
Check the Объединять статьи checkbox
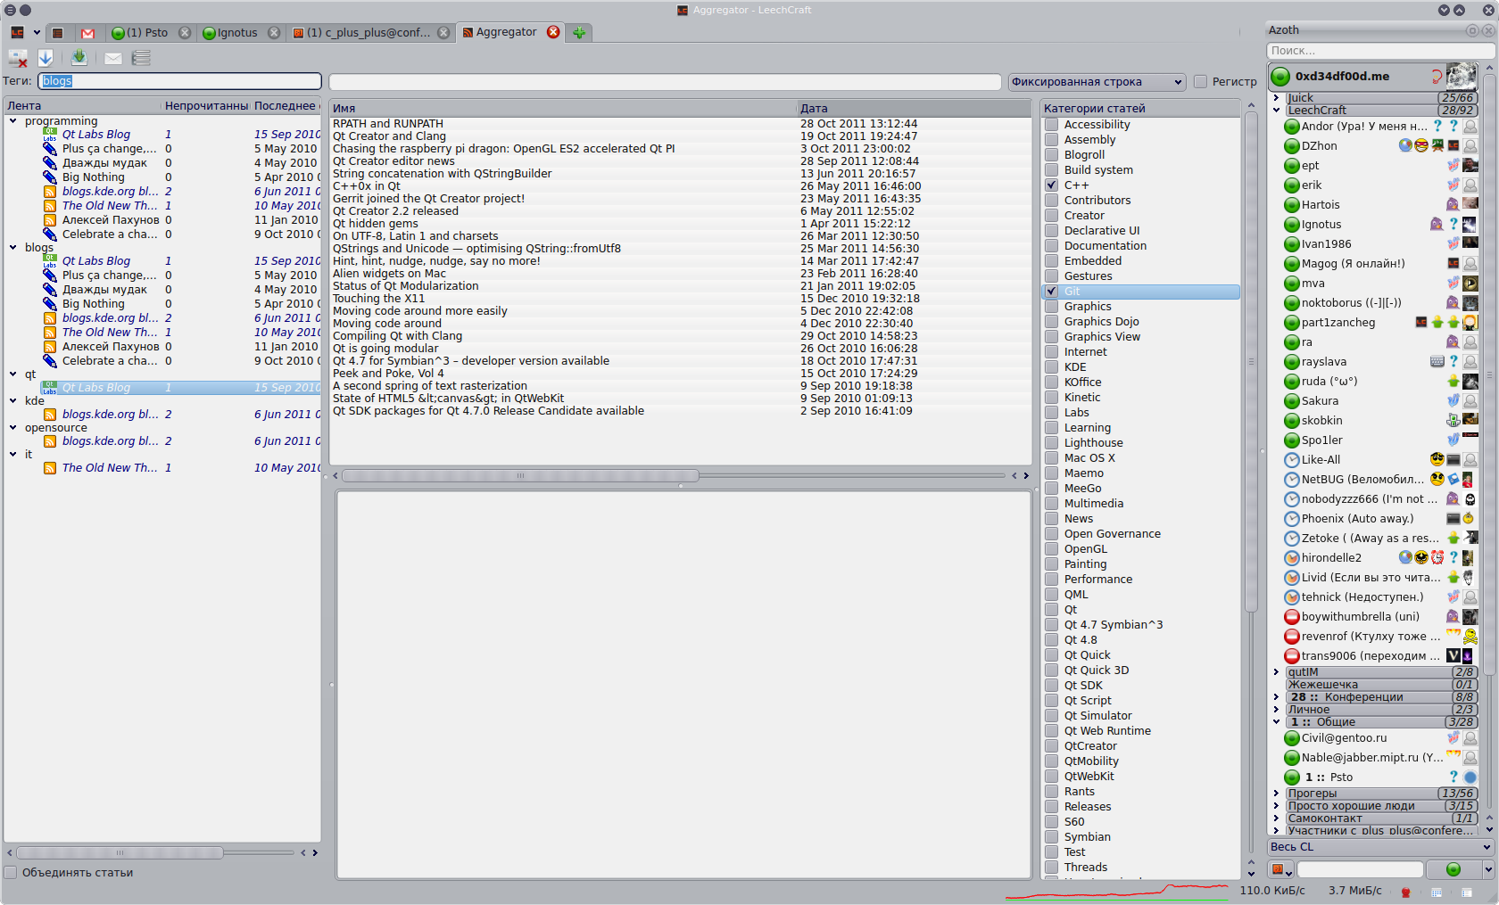click(x=11, y=873)
